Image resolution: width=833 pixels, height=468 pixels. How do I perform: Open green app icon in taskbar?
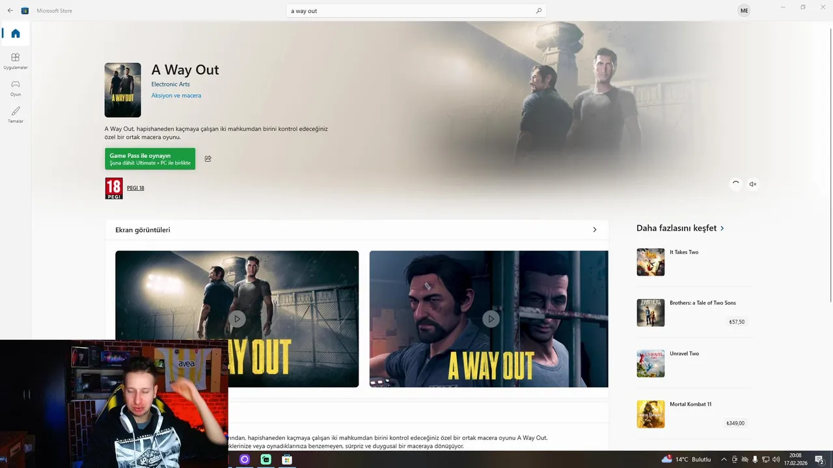coord(266,460)
